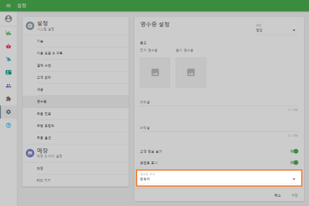
Task: Toggle the 포인트 표시 switch
Action: pos(294,162)
